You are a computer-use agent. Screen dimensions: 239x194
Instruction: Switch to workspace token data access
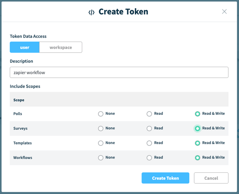pos(61,47)
